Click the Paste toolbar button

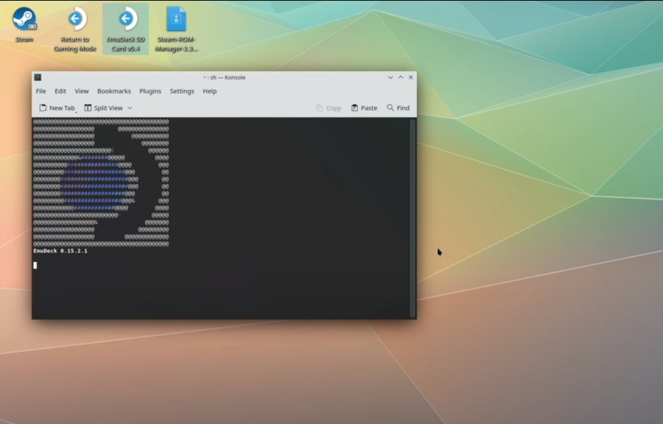click(x=364, y=108)
